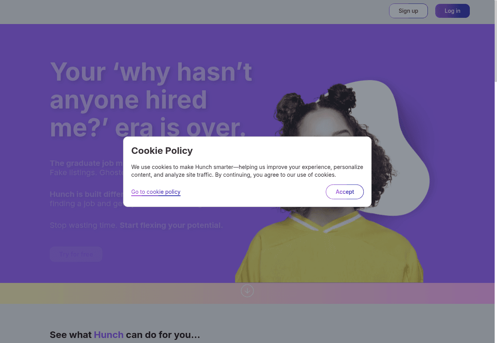497x343 pixels.
Task: Accept the cookie policy
Action: 345,192
